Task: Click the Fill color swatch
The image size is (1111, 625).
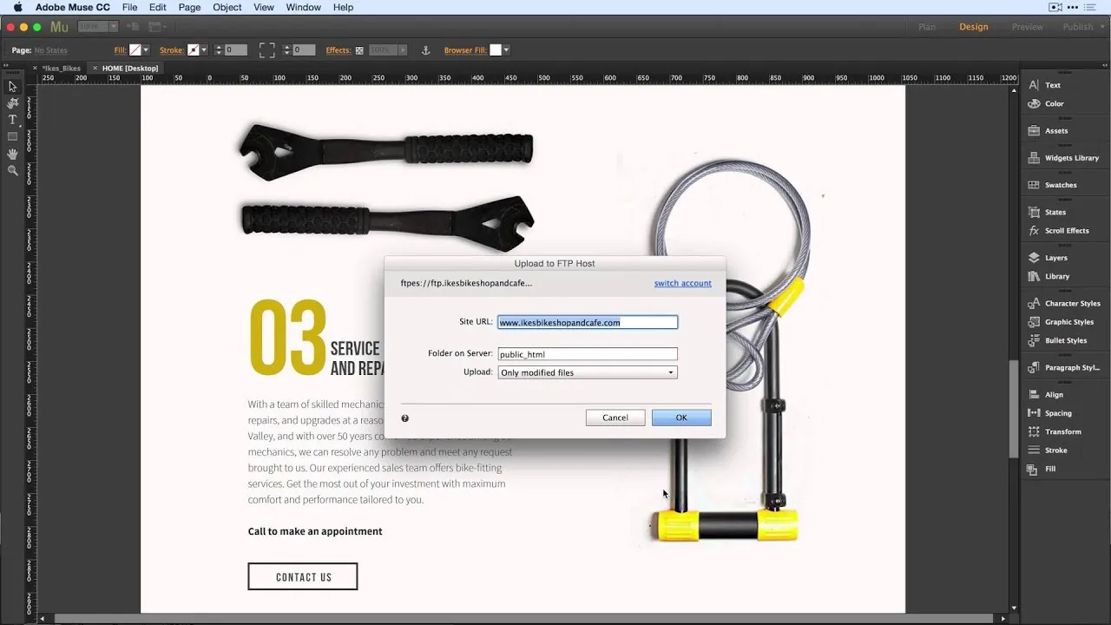Action: coord(135,50)
